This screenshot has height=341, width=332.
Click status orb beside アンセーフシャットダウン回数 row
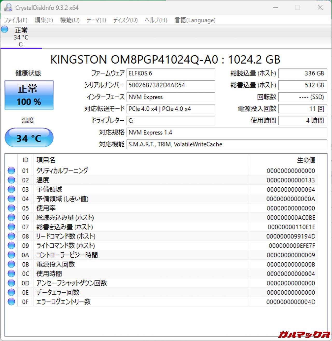(11, 283)
